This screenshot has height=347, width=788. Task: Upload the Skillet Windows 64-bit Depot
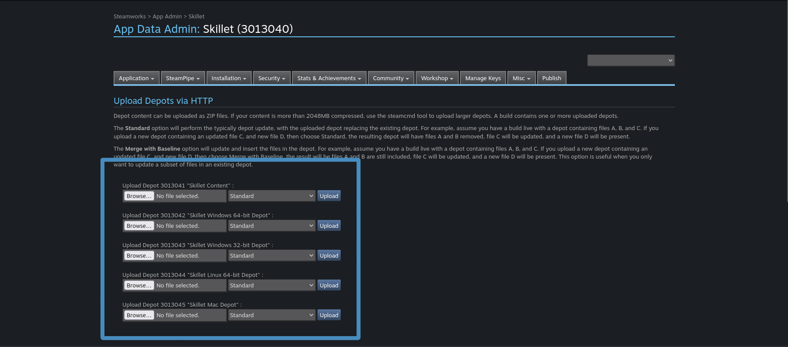[329, 226]
